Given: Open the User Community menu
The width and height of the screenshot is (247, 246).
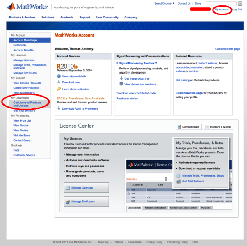Looking at the screenshot, I should pos(107,18).
